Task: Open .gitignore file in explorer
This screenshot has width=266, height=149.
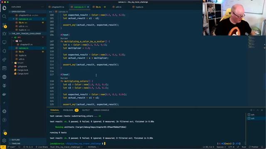Action: coord(27,66)
